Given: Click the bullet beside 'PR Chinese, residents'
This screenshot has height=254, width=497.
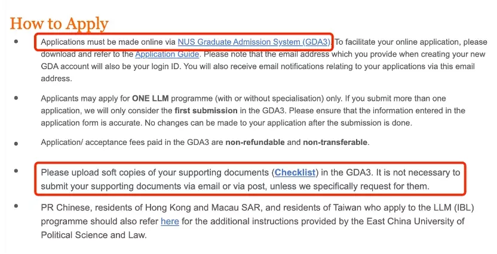Looking at the screenshot, I should pos(16,206).
